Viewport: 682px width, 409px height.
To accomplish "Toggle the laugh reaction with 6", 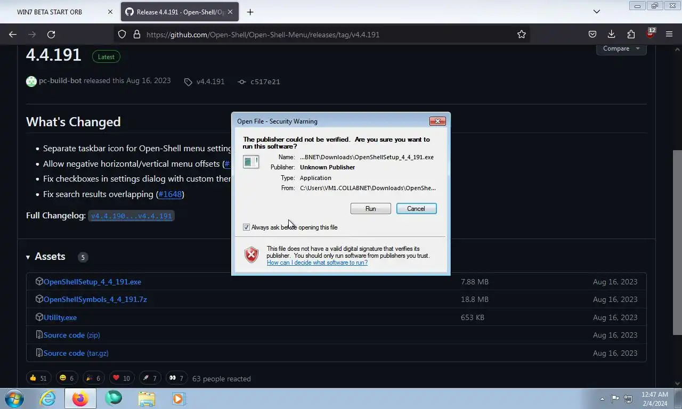I will coord(67,378).
